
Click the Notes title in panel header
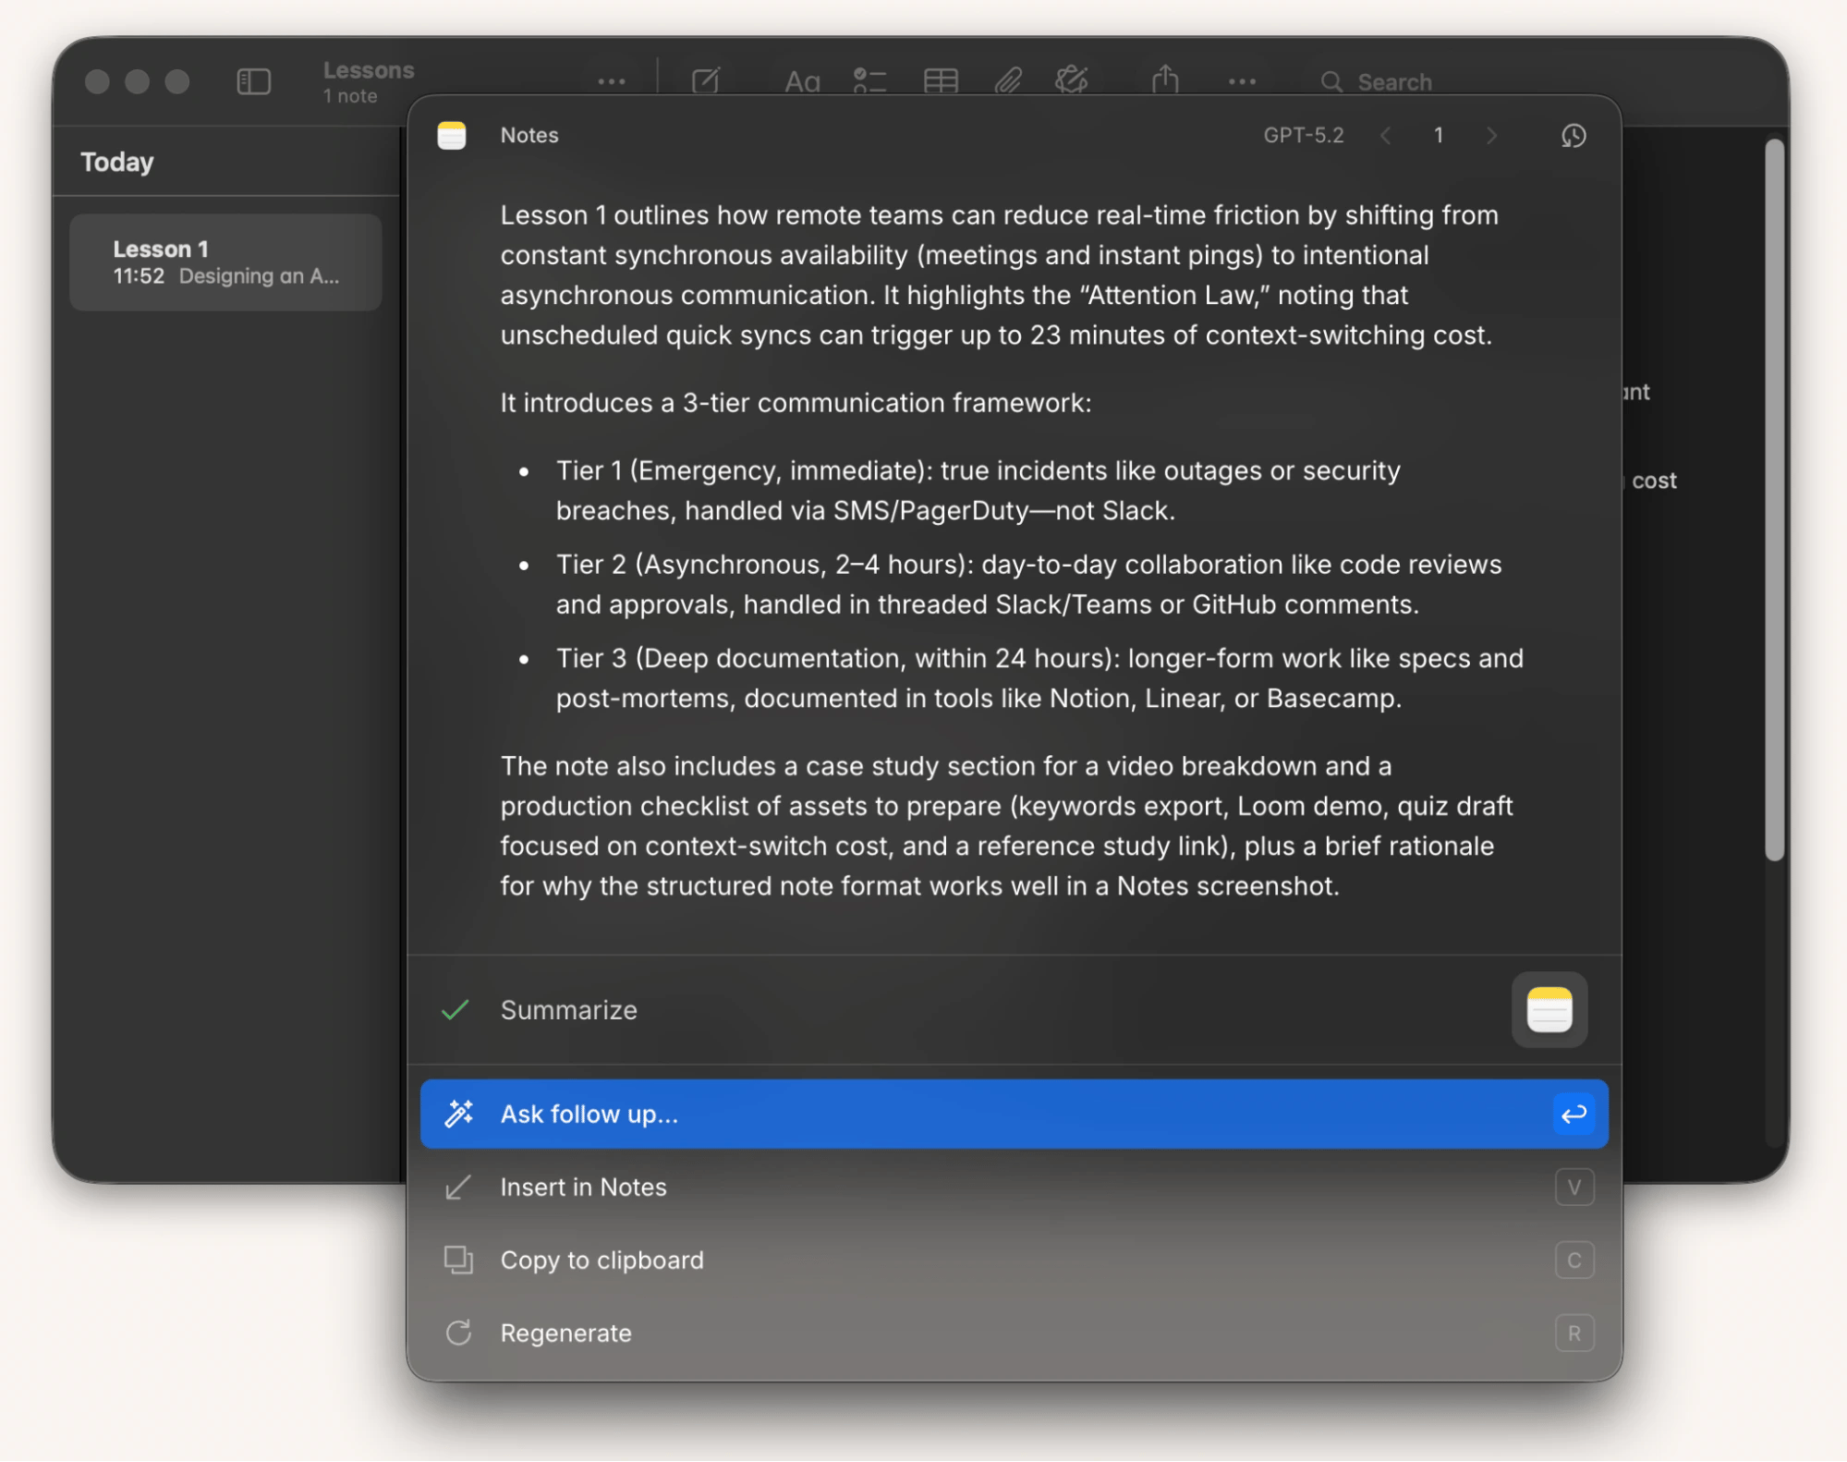coord(529,135)
